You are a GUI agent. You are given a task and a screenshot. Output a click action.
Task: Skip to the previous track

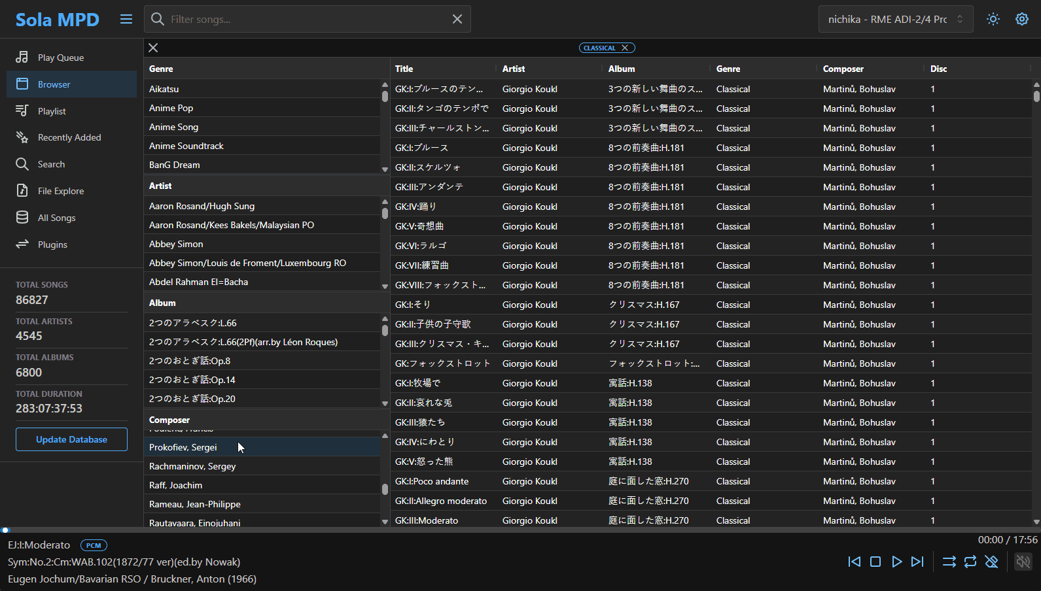pos(854,562)
